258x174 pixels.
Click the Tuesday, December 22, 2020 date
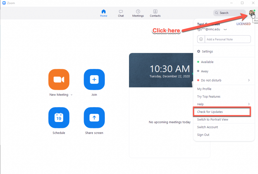170,76
